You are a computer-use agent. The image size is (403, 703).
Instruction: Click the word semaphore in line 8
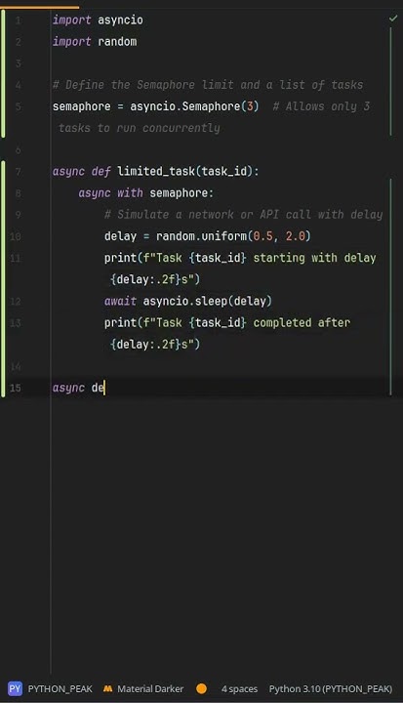179,192
